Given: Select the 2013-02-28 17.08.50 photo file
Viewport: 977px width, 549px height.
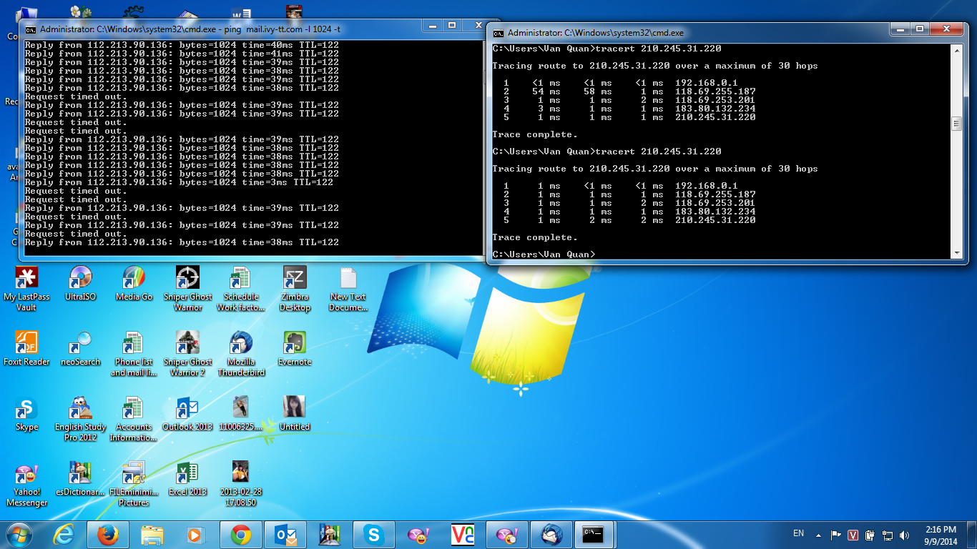Looking at the screenshot, I should click(241, 484).
